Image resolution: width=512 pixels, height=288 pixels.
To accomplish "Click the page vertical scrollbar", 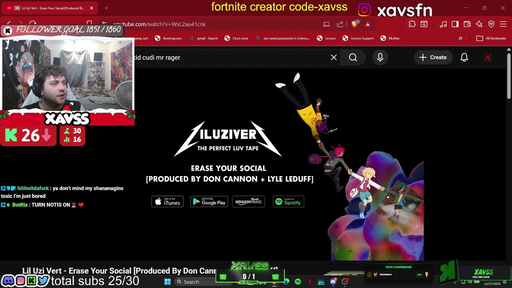I will point(509,76).
